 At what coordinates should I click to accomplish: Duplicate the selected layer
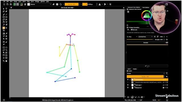133,97
